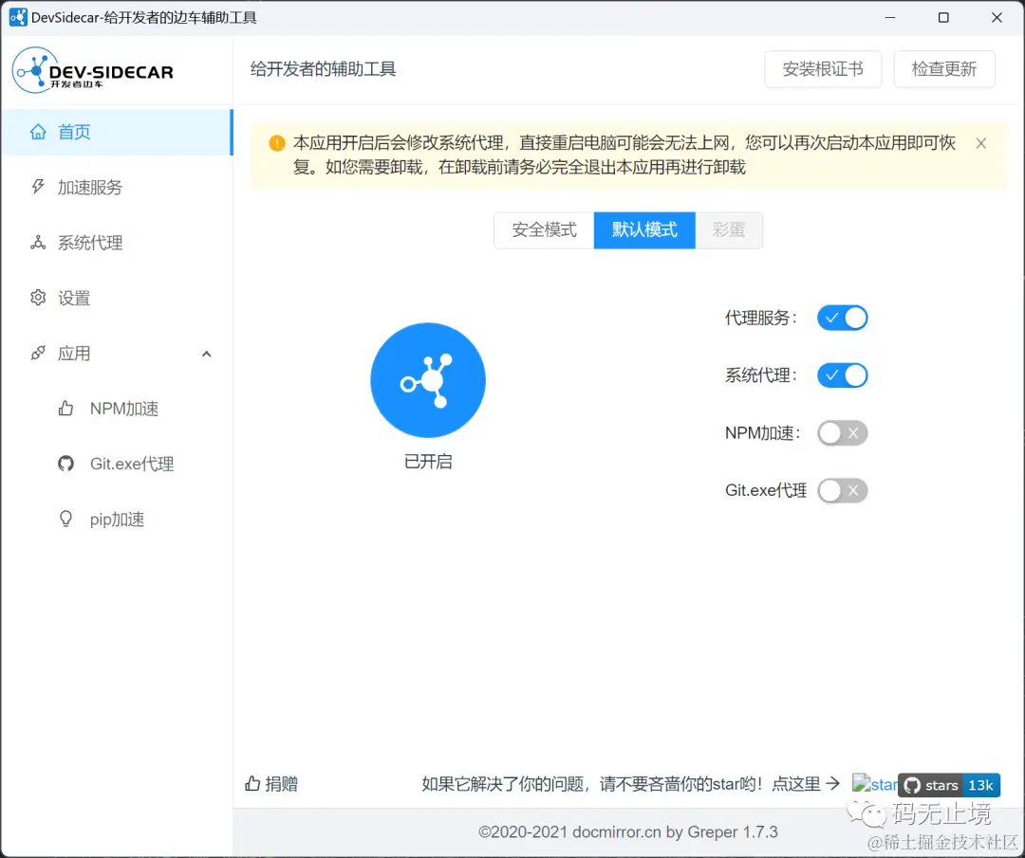Viewport: 1025px width, 858px height.
Task: Open the pip加速 sidebar item
Action: 117,520
